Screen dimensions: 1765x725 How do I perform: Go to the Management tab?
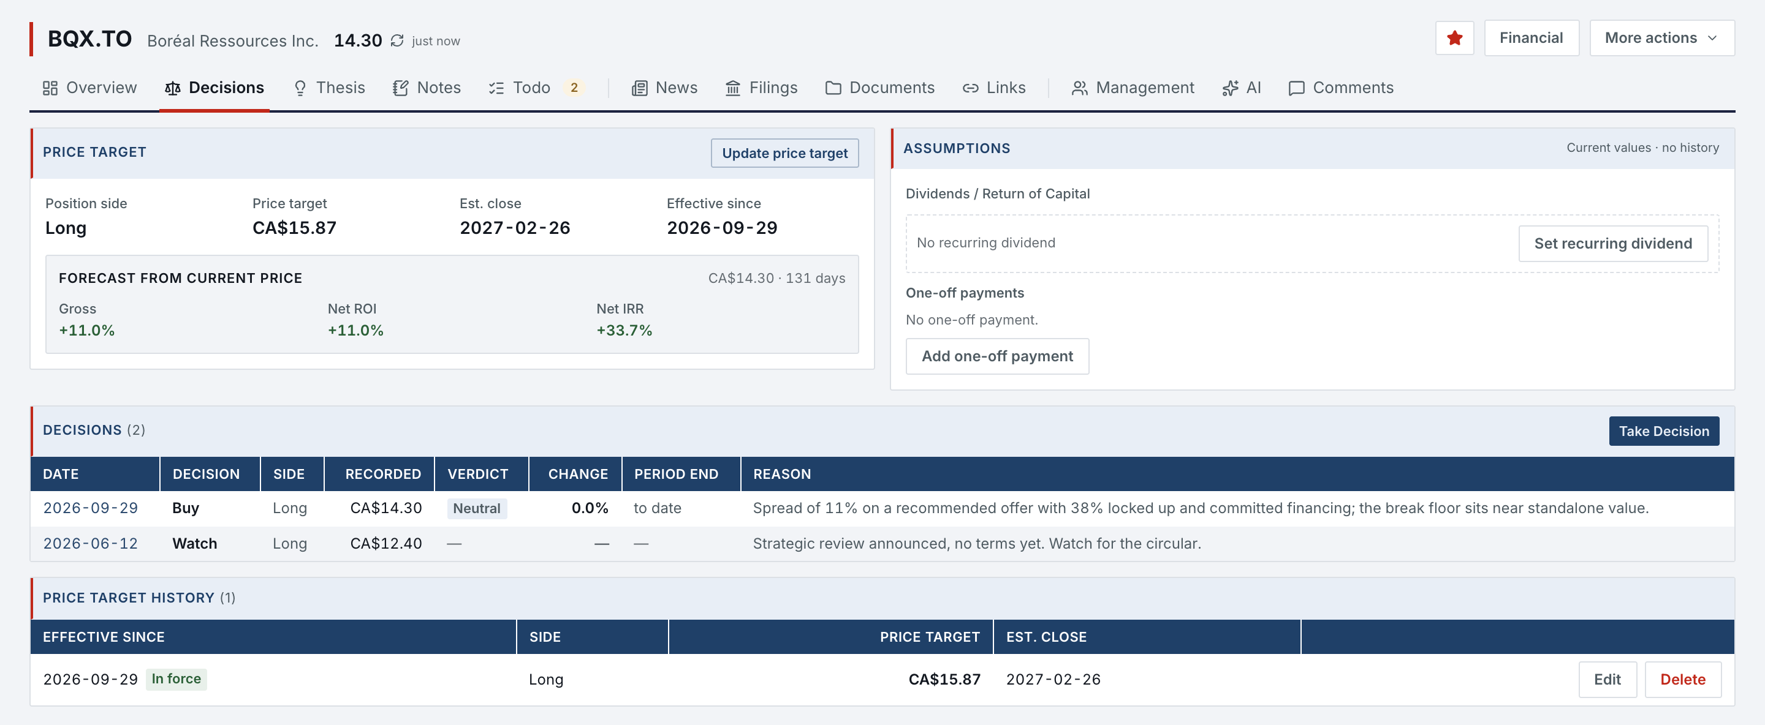(x=1133, y=88)
